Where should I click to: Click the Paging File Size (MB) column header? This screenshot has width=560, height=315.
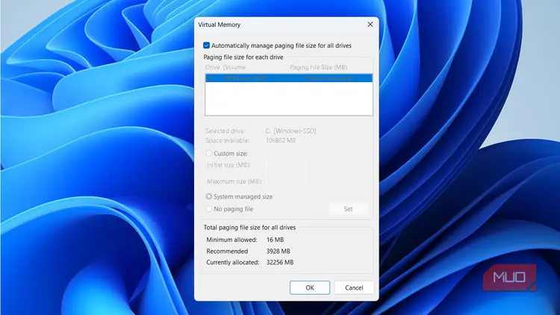click(x=318, y=67)
